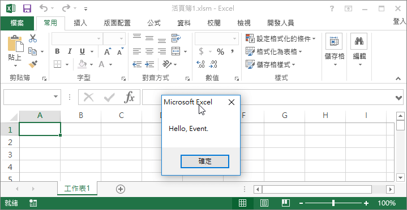Decrease decimal places
Screen dimensions: 407x210
[x=213, y=64]
